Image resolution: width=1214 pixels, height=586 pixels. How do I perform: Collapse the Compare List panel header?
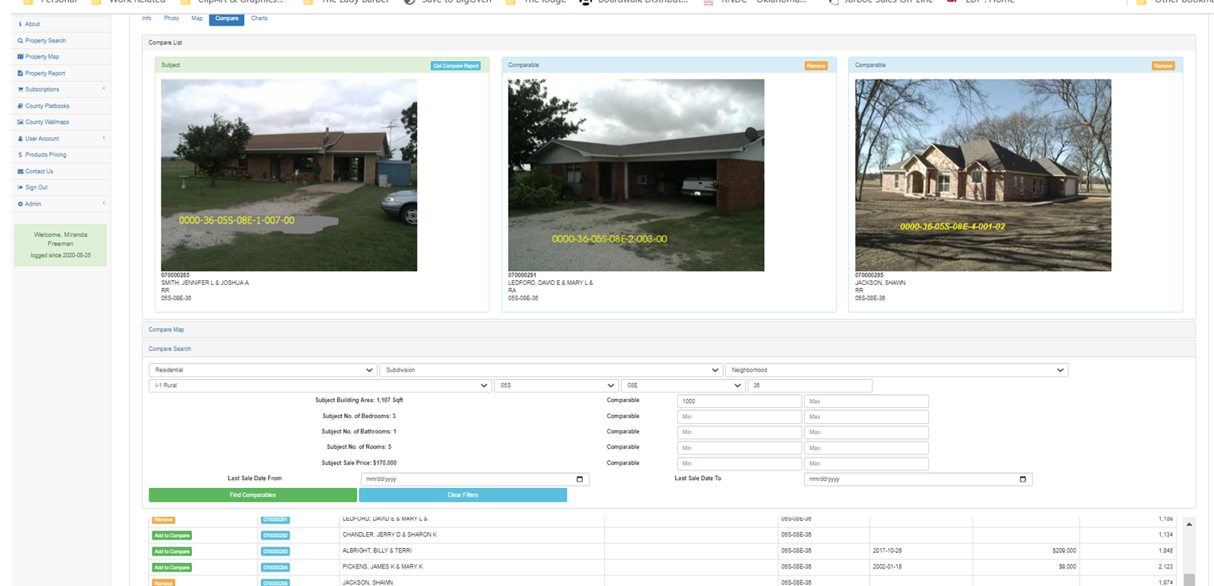(668, 42)
